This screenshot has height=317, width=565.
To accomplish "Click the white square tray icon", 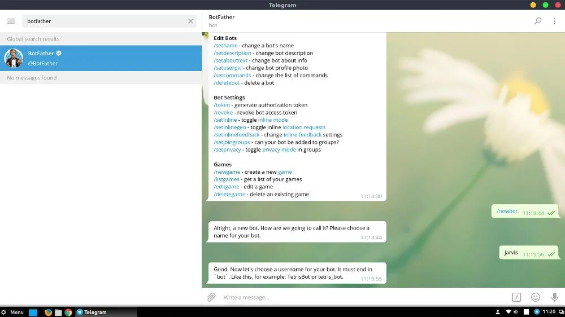I will (x=526, y=312).
